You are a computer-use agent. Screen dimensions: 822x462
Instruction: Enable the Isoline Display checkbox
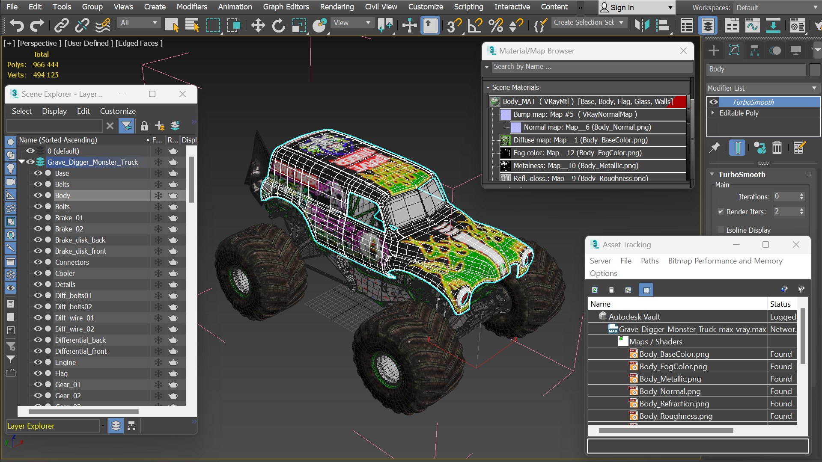tap(721, 230)
